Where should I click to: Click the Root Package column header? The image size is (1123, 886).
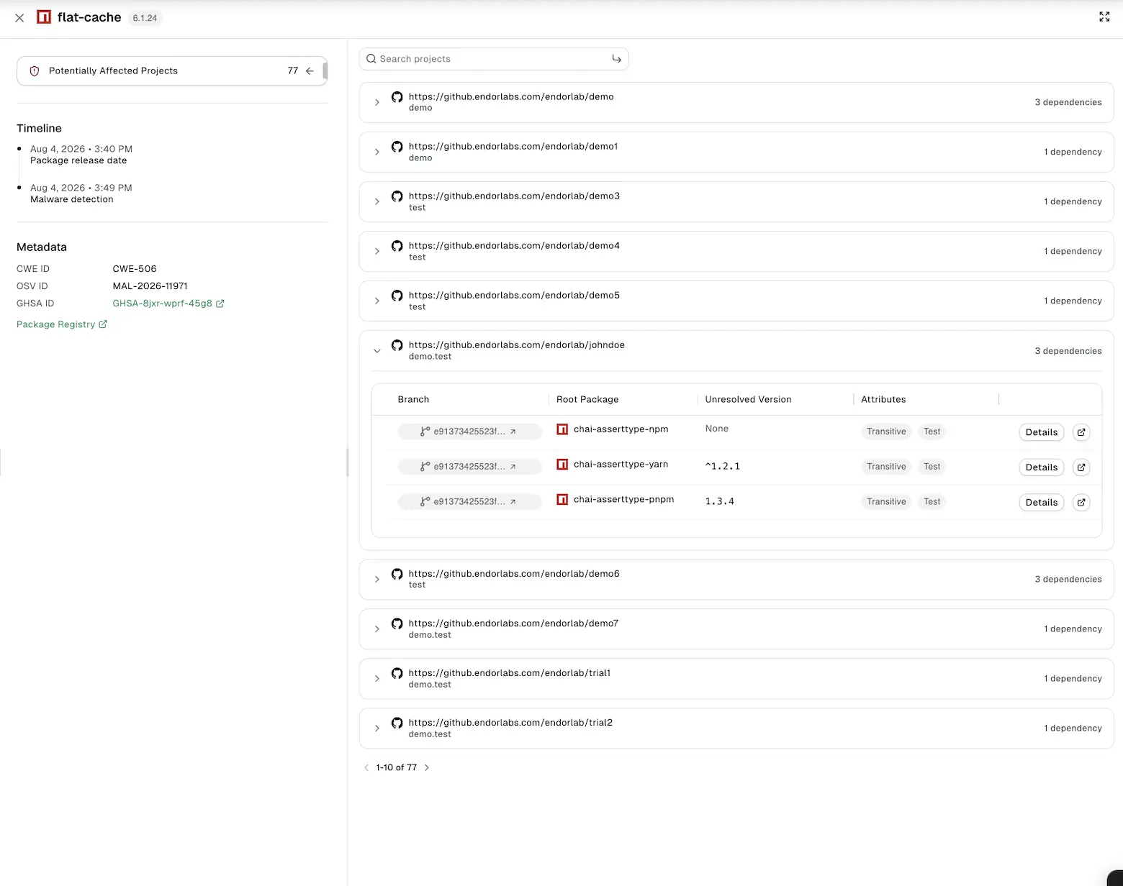pos(587,400)
